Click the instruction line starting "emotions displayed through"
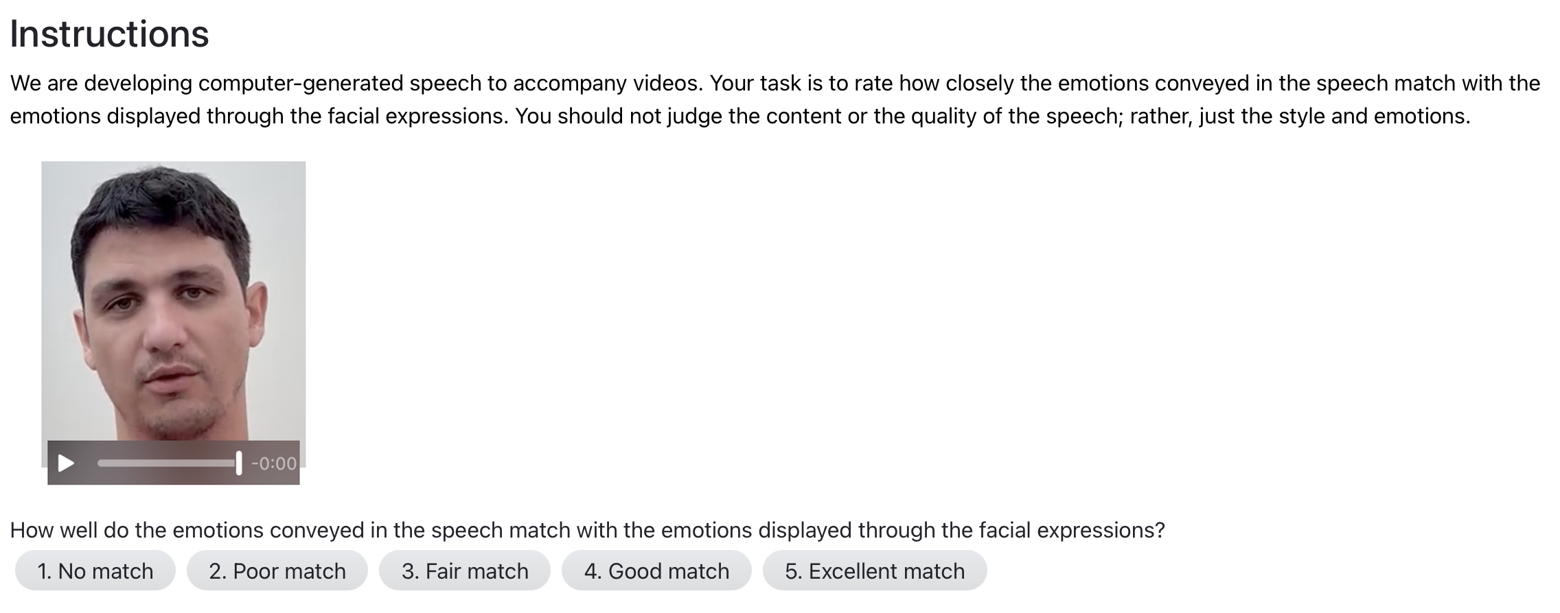The height and width of the screenshot is (613, 1560). pos(260,116)
